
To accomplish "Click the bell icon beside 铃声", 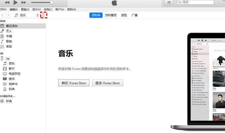I will (x=5, y=89).
